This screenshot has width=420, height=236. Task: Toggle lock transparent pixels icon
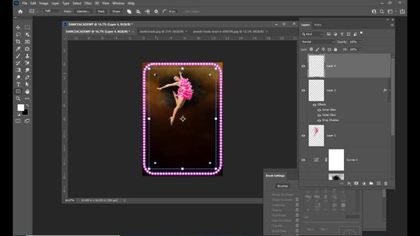point(311,50)
